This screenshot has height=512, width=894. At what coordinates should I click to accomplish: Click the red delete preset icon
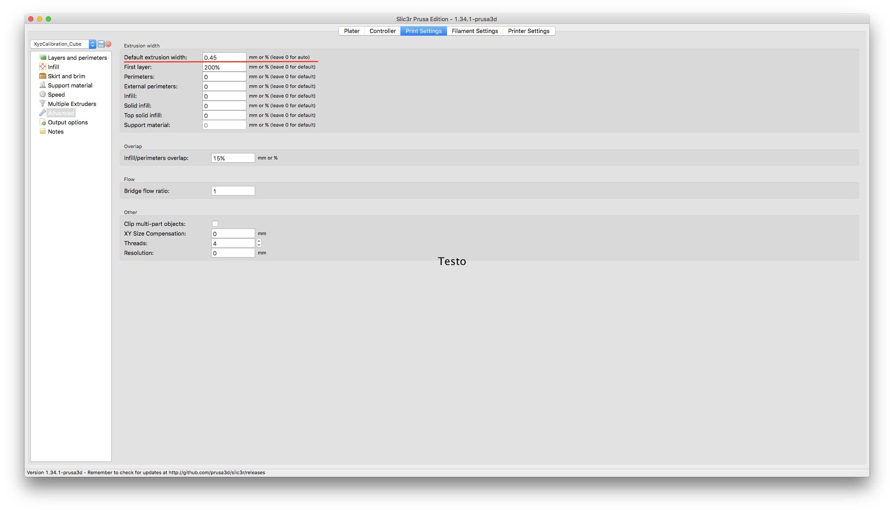click(108, 44)
